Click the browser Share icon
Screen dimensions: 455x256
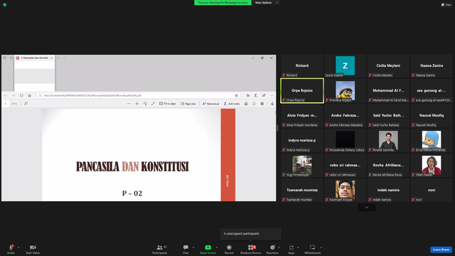(264, 95)
